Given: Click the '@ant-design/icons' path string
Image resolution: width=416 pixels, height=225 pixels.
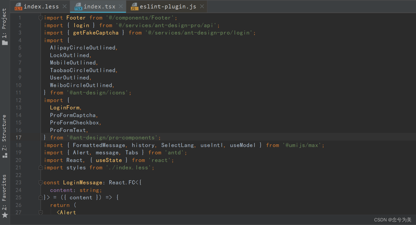Looking at the screenshot, I should (97, 93).
